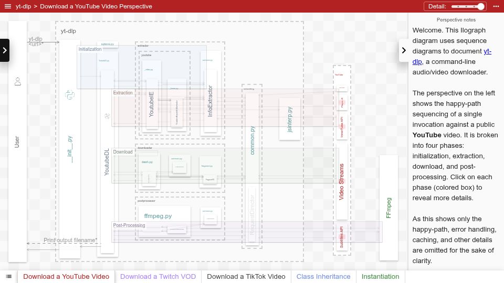This screenshot has height=283, width=504.
Task: Click the postprocessor group label
Action: pyautogui.click(x=146, y=201)
